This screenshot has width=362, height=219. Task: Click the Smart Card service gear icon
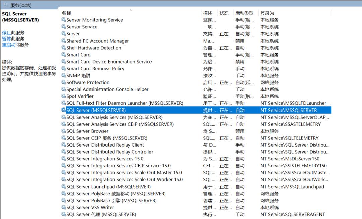pyautogui.click(x=63, y=55)
